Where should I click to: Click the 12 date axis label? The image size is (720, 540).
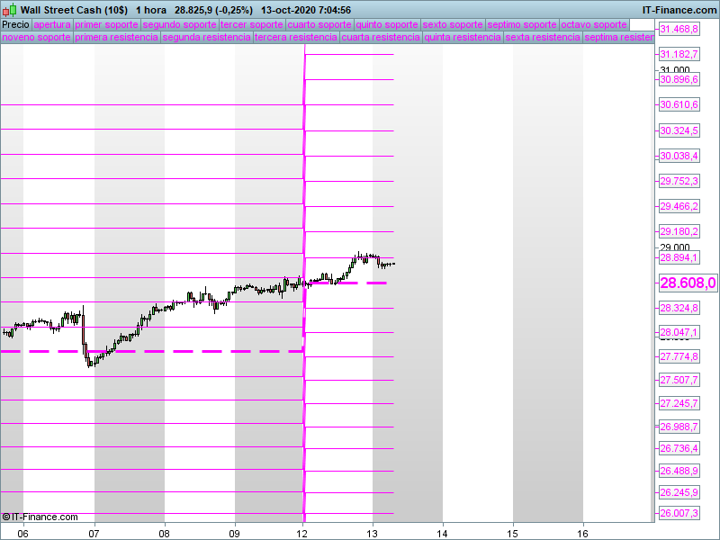[301, 534]
